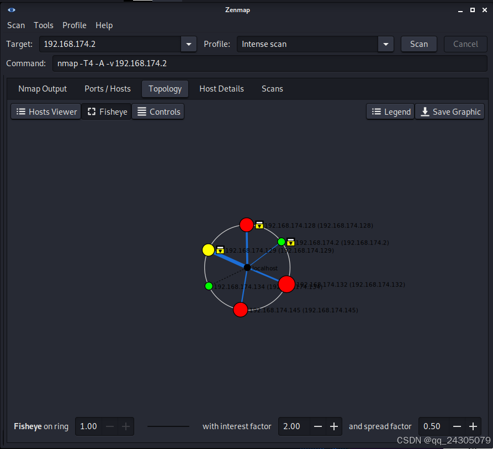Viewport: 493px width, 449px height.
Task: Increase the spread factor
Action: [473, 426]
